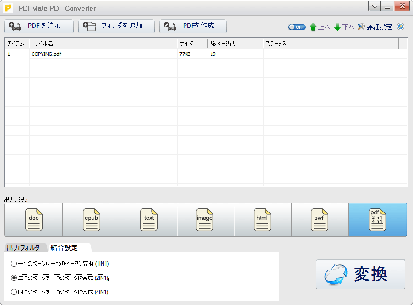413x305 pixels.
Task: Click the PDFを追加 (Add PDF) button
Action: (39, 26)
